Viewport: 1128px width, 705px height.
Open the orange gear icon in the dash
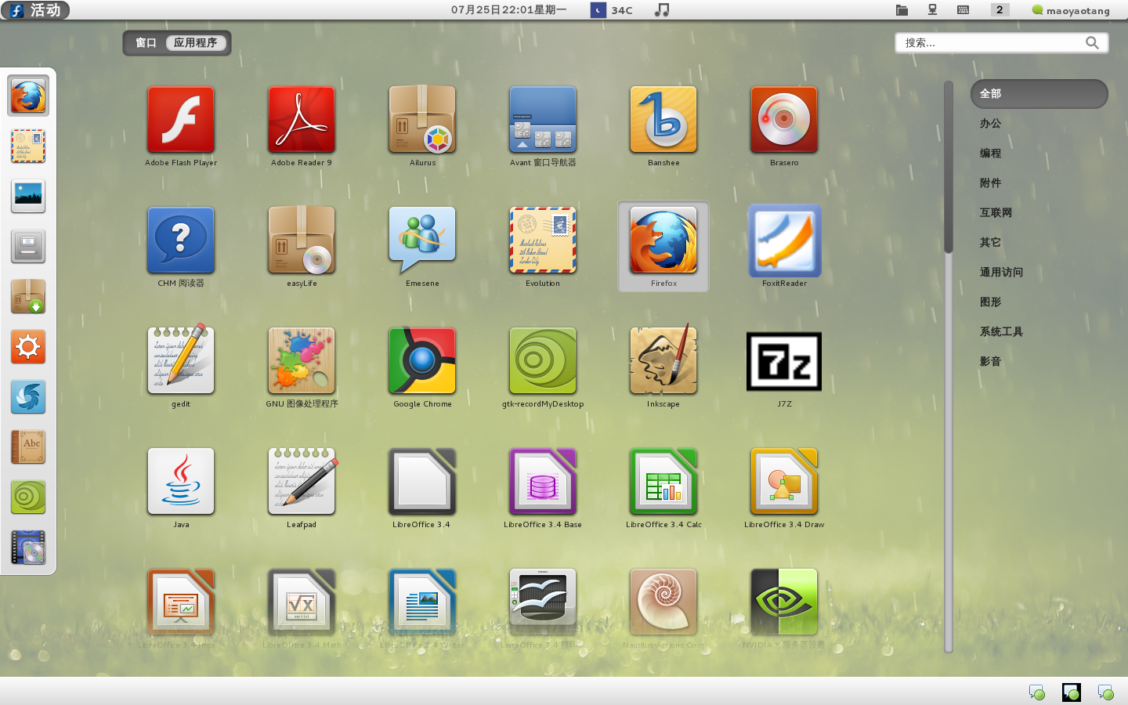(28, 347)
